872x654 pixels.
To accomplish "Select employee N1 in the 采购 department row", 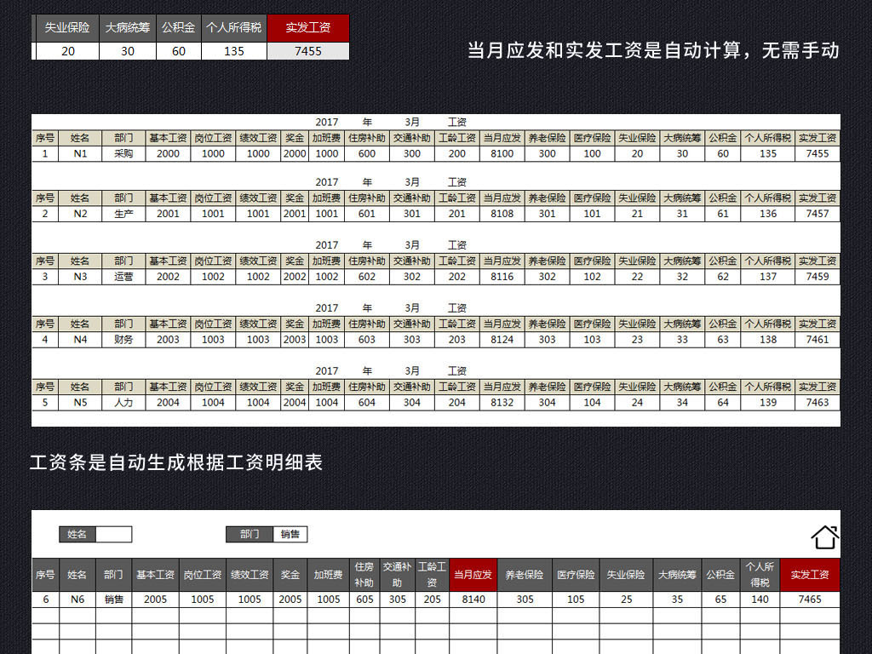I will (x=81, y=154).
